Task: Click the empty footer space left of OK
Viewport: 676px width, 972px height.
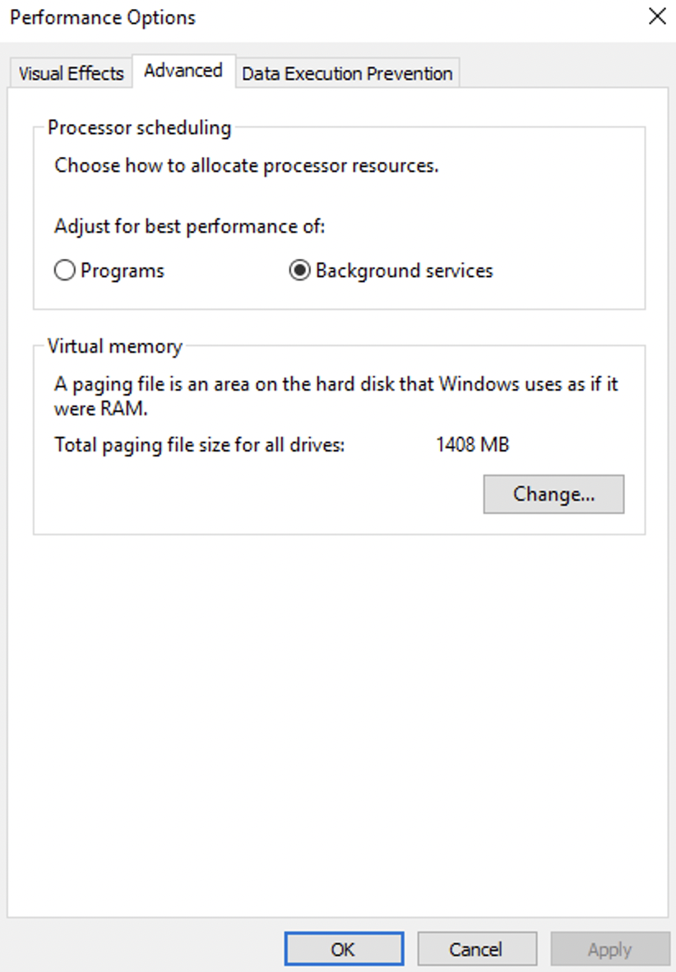Action: click(x=140, y=950)
